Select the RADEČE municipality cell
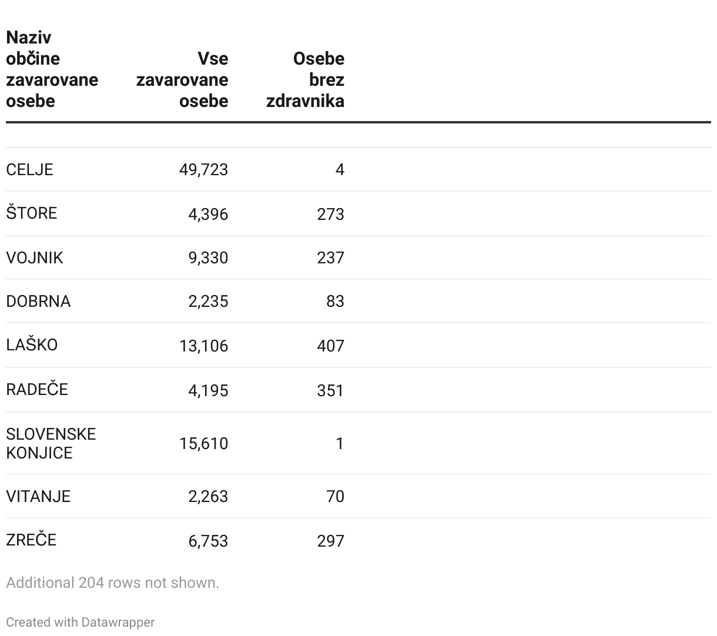This screenshot has width=717, height=636. tap(37, 390)
